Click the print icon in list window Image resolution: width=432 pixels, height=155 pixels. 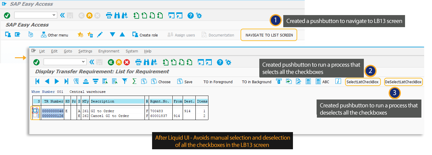click(138, 62)
